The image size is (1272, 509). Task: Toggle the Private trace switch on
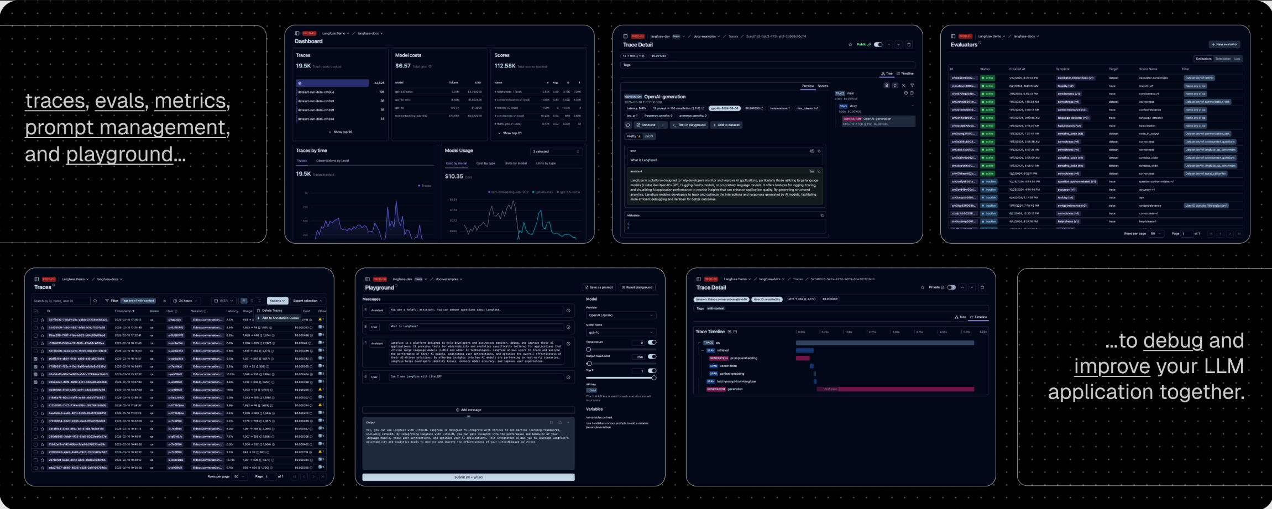coord(951,287)
